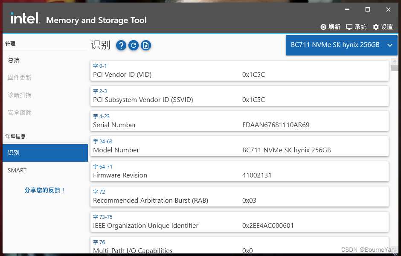Open the 系统 system view
This screenshot has height=256, width=401.
click(x=356, y=27)
